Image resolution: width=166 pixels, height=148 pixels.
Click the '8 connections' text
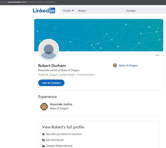click(86, 75)
